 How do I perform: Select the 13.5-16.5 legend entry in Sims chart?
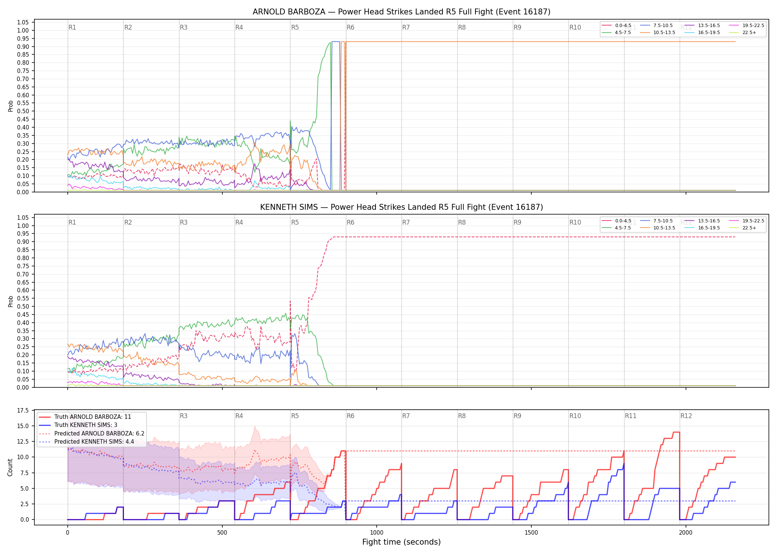(x=702, y=221)
